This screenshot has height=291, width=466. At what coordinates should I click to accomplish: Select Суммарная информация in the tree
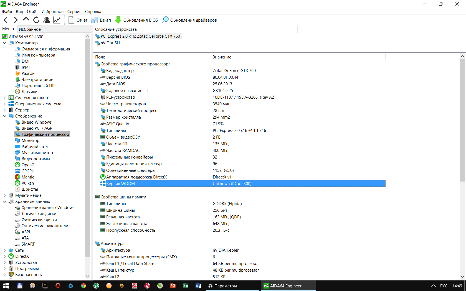pyautogui.click(x=46, y=49)
